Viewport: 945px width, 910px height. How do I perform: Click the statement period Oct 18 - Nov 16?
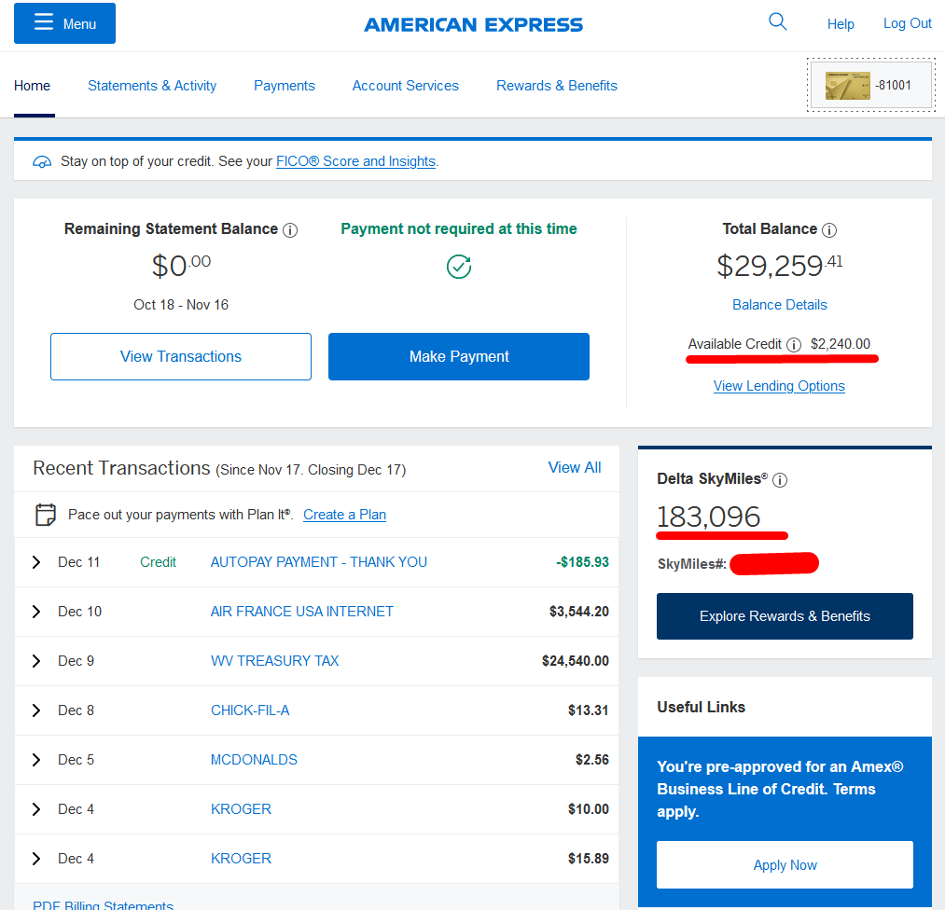(x=181, y=305)
